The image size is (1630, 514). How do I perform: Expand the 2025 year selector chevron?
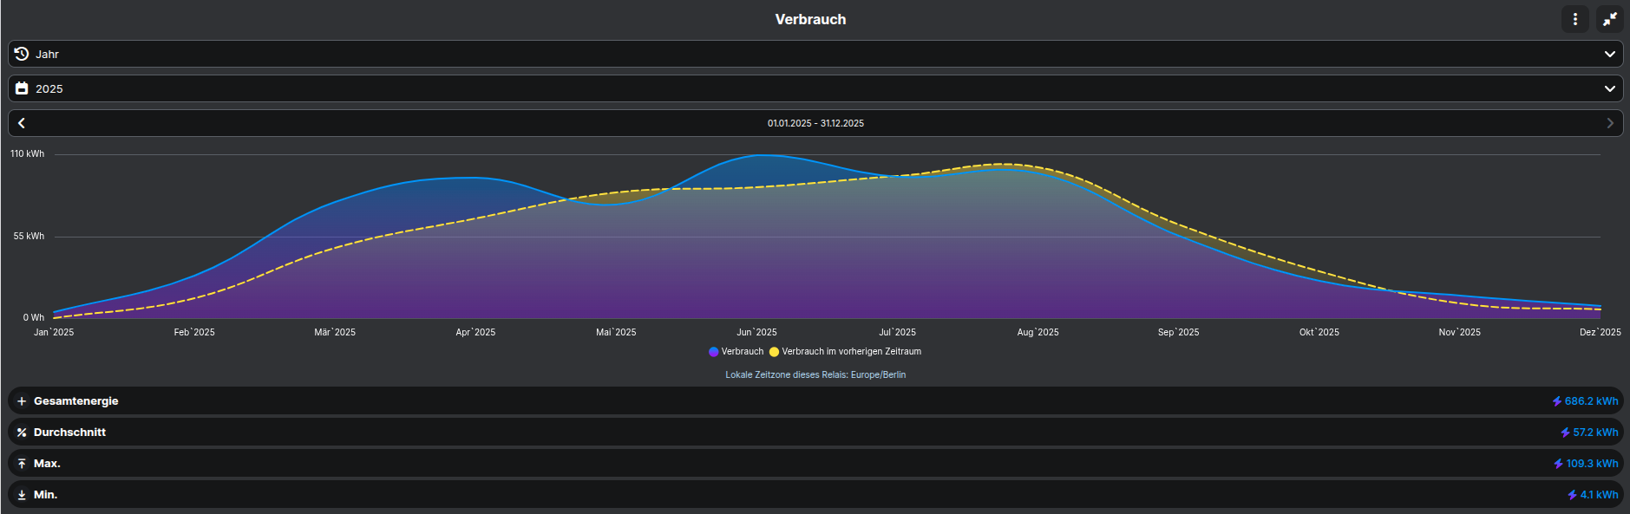1609,88
